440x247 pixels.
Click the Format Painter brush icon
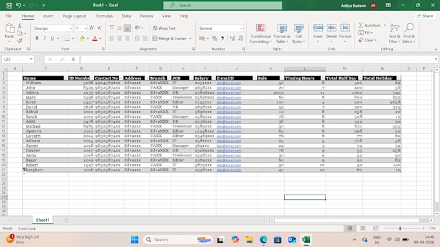[19, 41]
